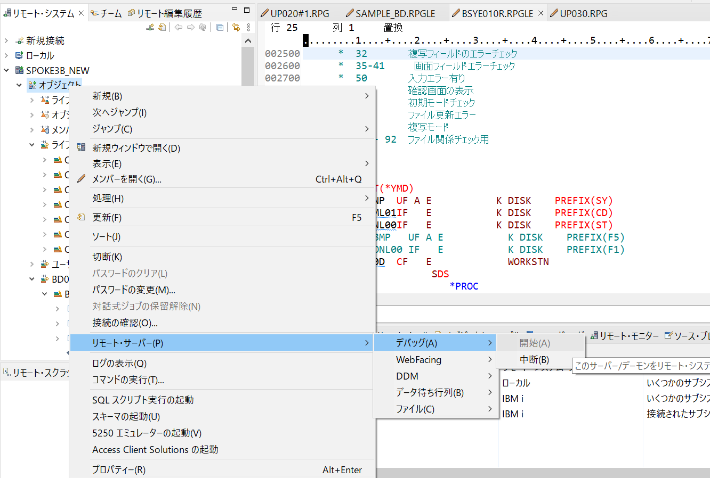Choose SQL スクリプト実行の起動
The width and height of the screenshot is (710, 478).
pyautogui.click(x=222, y=400)
